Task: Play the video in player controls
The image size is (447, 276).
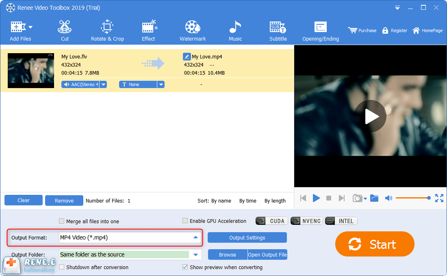Action: coord(316,198)
